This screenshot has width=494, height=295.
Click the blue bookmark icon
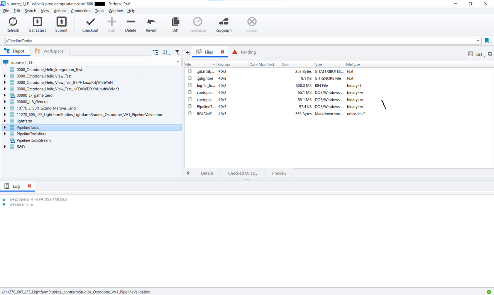click(x=487, y=40)
